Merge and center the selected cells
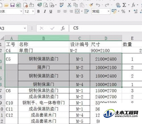Image resolution: width=142 pixels, height=124 pixels. [77, 11]
